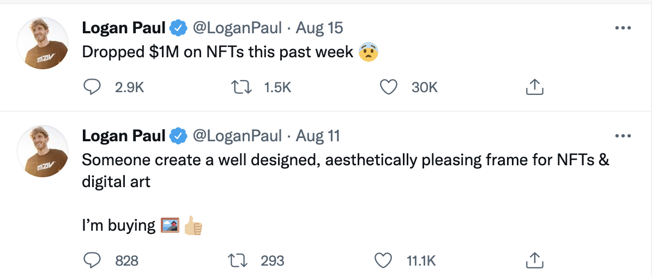The image size is (652, 276).
Task: Open the Aug 11 timestamp link
Action: click(x=317, y=136)
